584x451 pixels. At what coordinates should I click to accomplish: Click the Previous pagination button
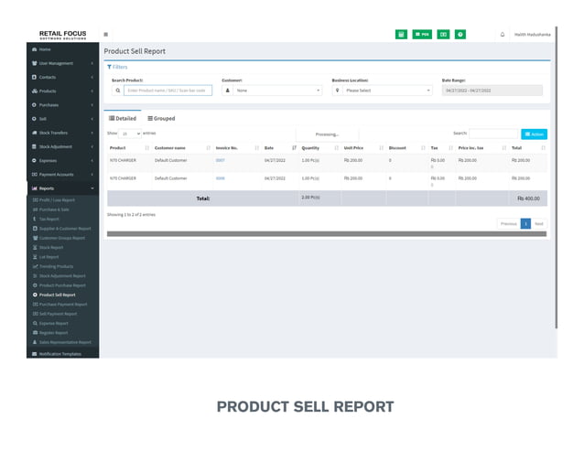[509, 223]
